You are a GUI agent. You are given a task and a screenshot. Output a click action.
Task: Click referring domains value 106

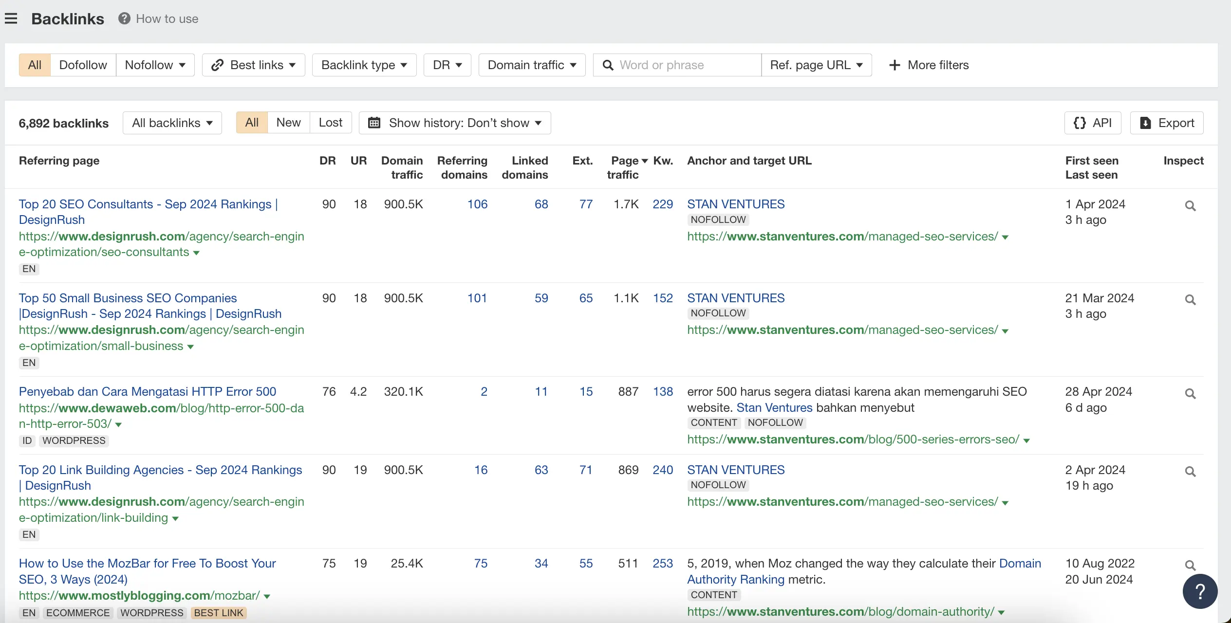(x=477, y=204)
